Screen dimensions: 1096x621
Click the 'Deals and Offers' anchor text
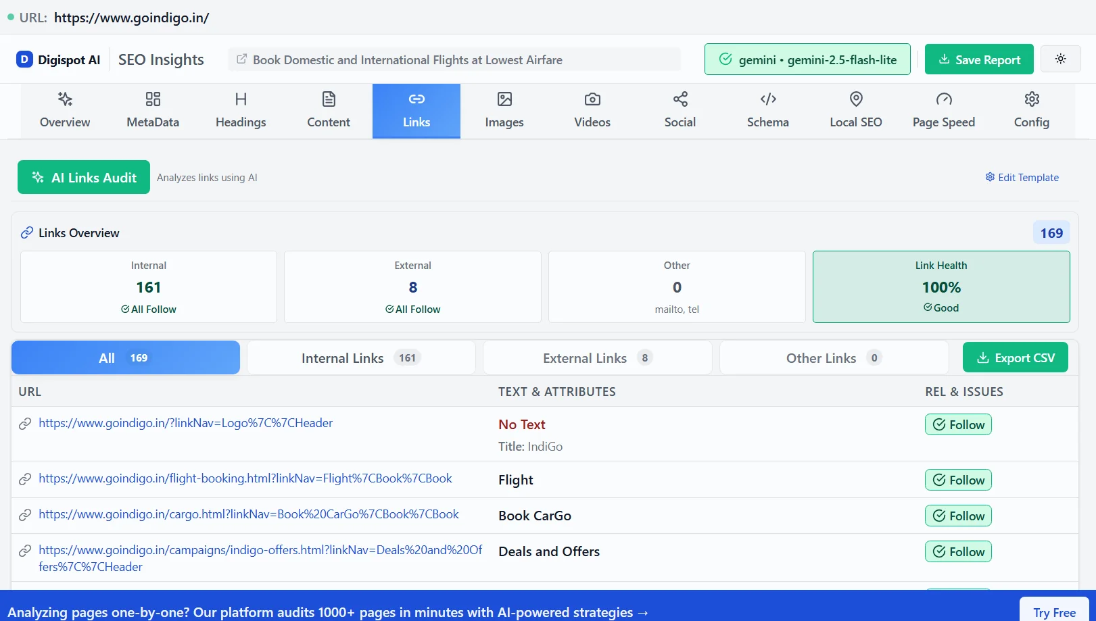point(549,551)
